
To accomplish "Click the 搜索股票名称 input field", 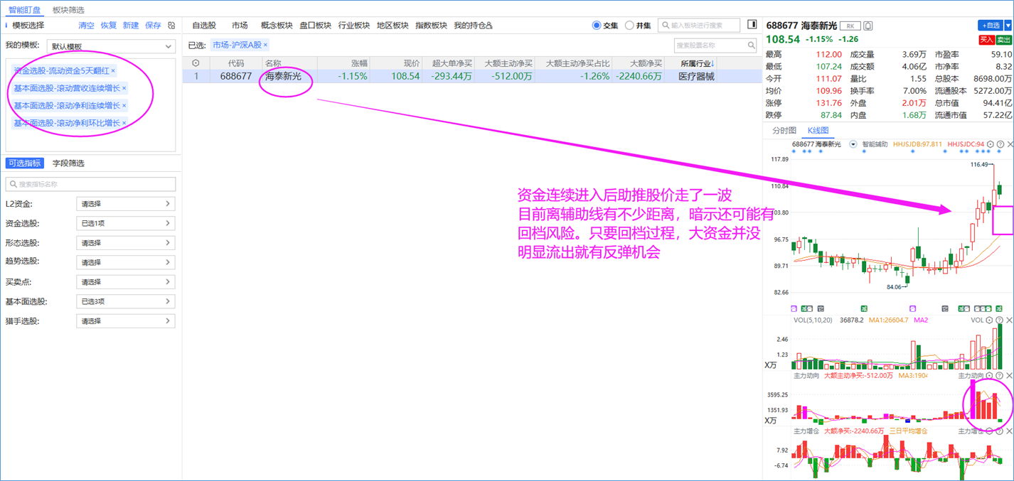I will (715, 45).
